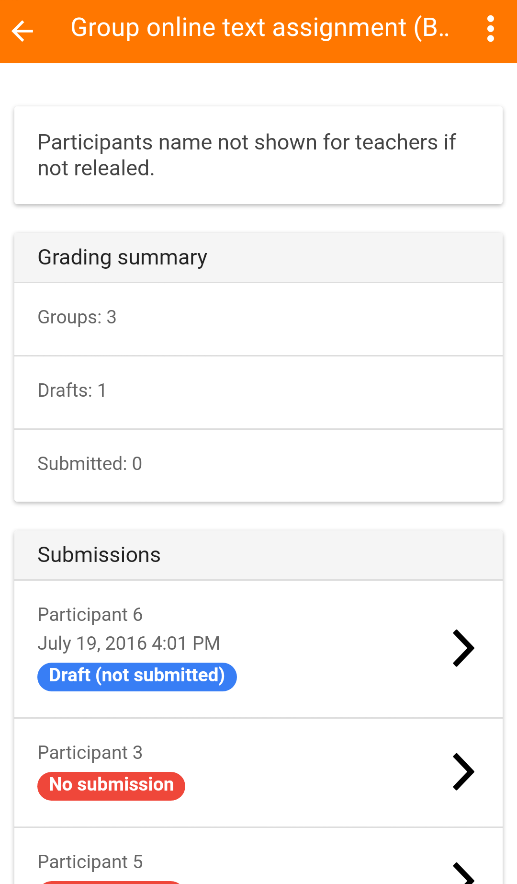The height and width of the screenshot is (884, 517).
Task: Expand Participant 3 submission chevron
Action: pyautogui.click(x=463, y=772)
